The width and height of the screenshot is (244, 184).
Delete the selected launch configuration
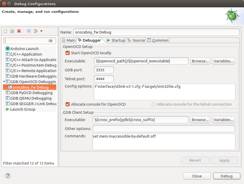tap(19, 31)
